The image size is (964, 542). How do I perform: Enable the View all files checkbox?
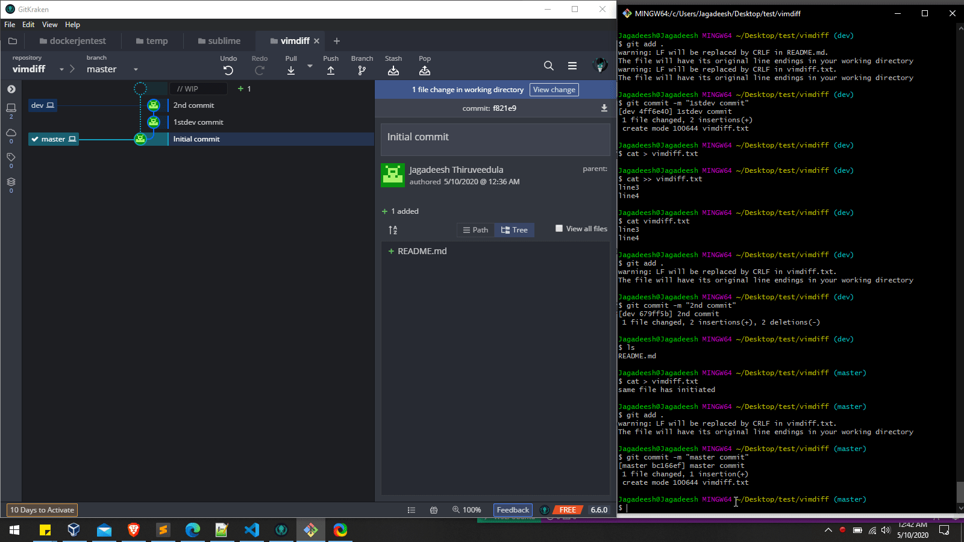click(x=559, y=228)
